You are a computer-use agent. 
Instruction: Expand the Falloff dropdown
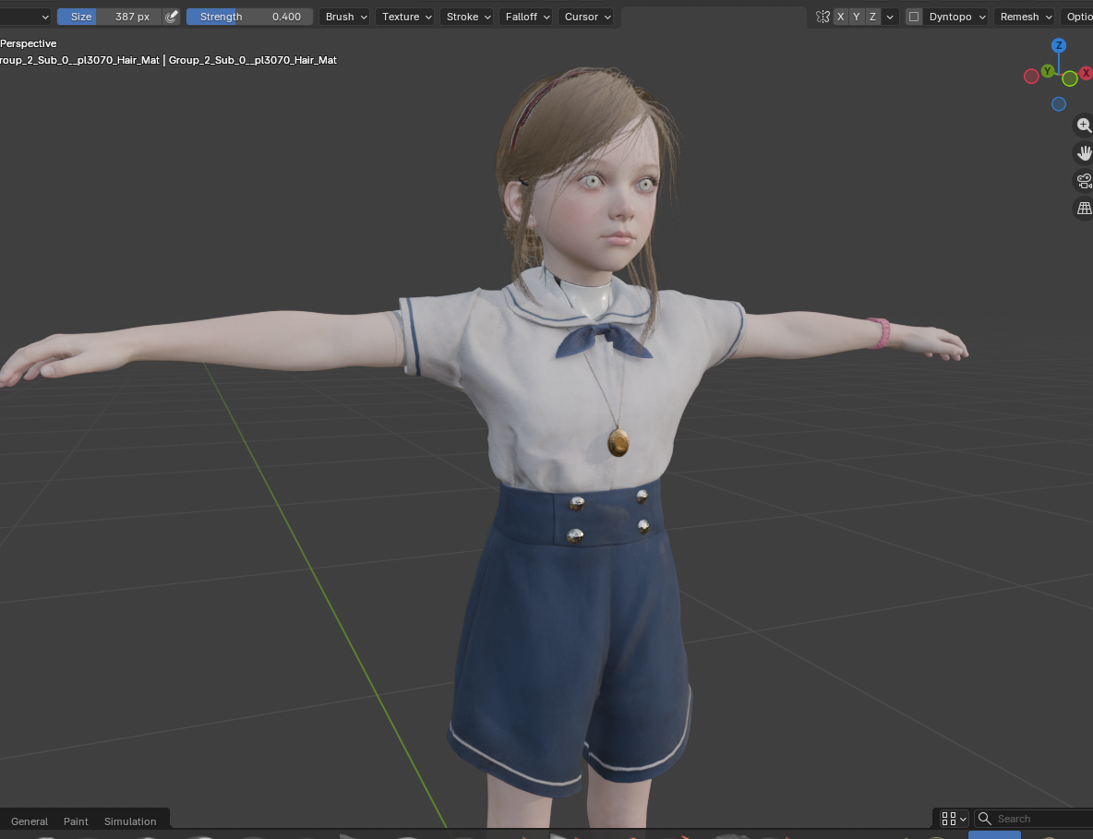pos(526,17)
